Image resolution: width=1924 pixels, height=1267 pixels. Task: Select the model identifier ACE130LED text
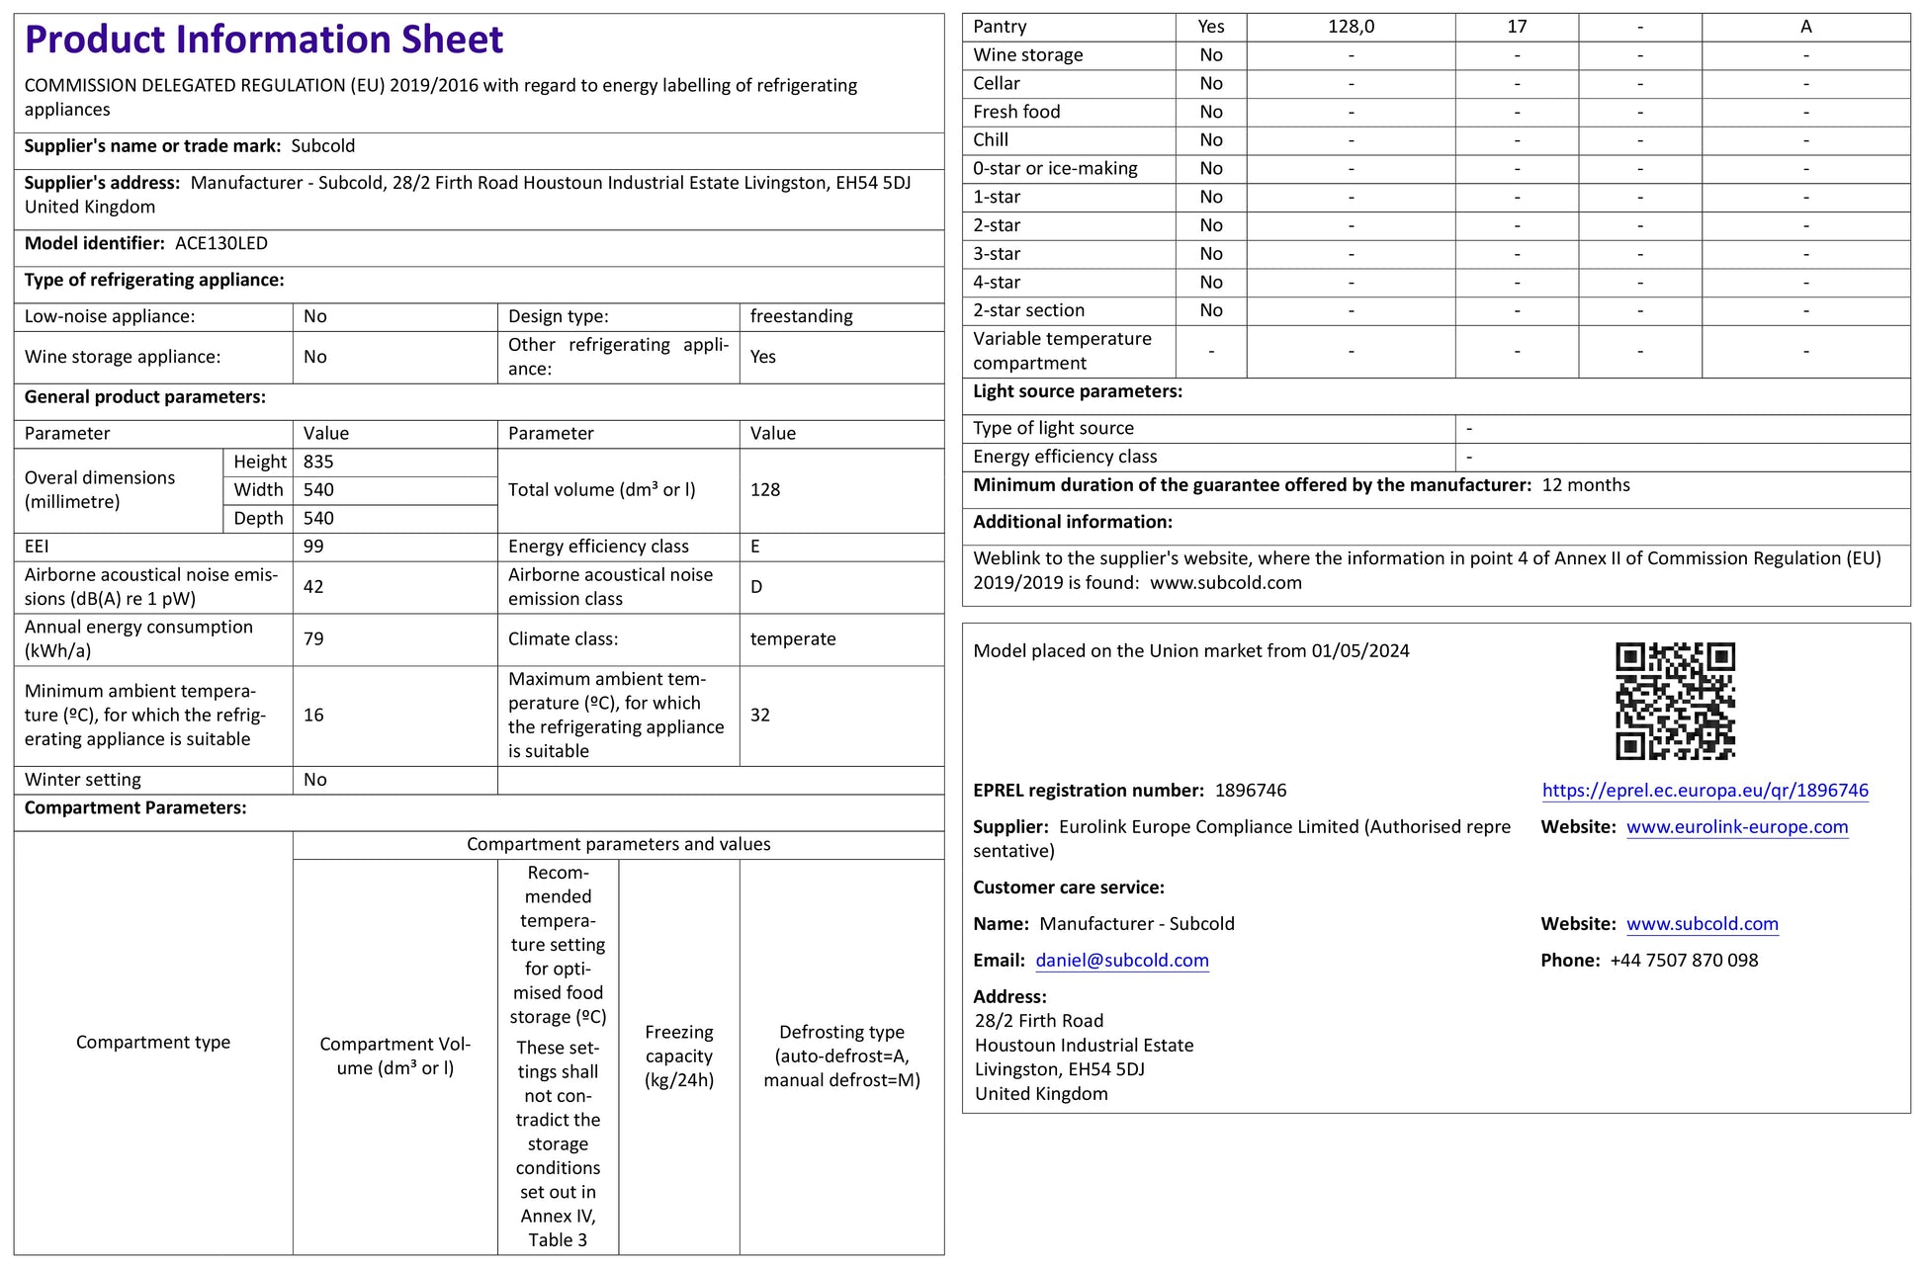click(221, 243)
